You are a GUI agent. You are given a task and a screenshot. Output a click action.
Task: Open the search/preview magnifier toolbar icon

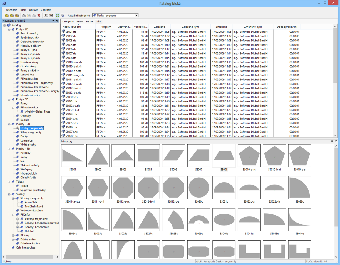click(63, 16)
